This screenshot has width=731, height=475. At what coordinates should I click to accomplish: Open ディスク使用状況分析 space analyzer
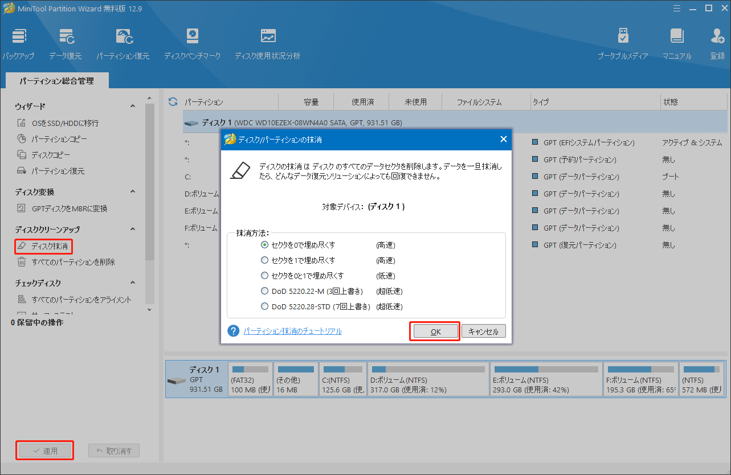pyautogui.click(x=267, y=44)
